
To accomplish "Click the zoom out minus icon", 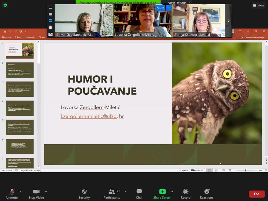I will [x=235, y=170].
